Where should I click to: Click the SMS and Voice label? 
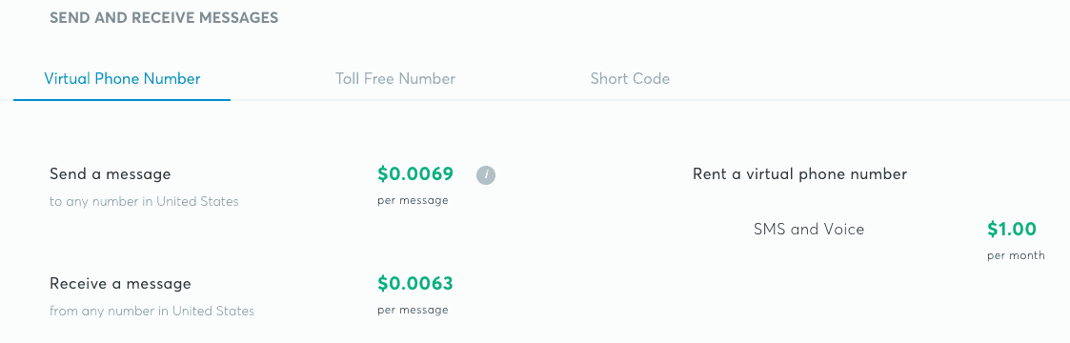tap(809, 229)
